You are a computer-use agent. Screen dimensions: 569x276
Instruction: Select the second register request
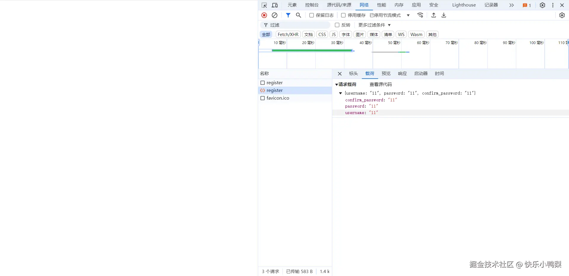click(x=274, y=90)
